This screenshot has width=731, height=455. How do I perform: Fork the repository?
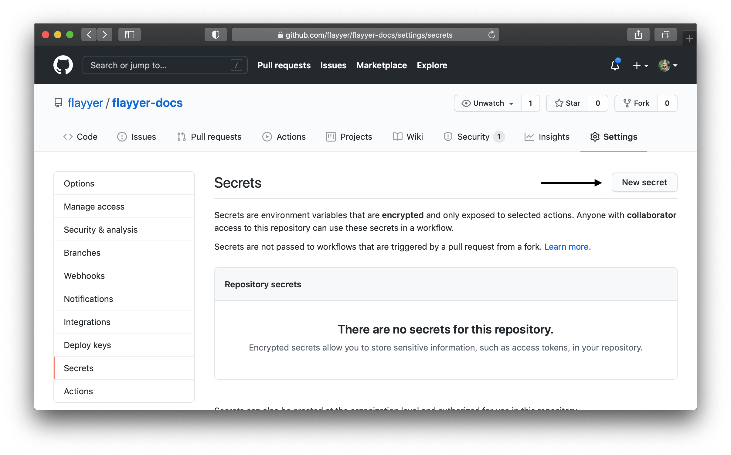636,103
